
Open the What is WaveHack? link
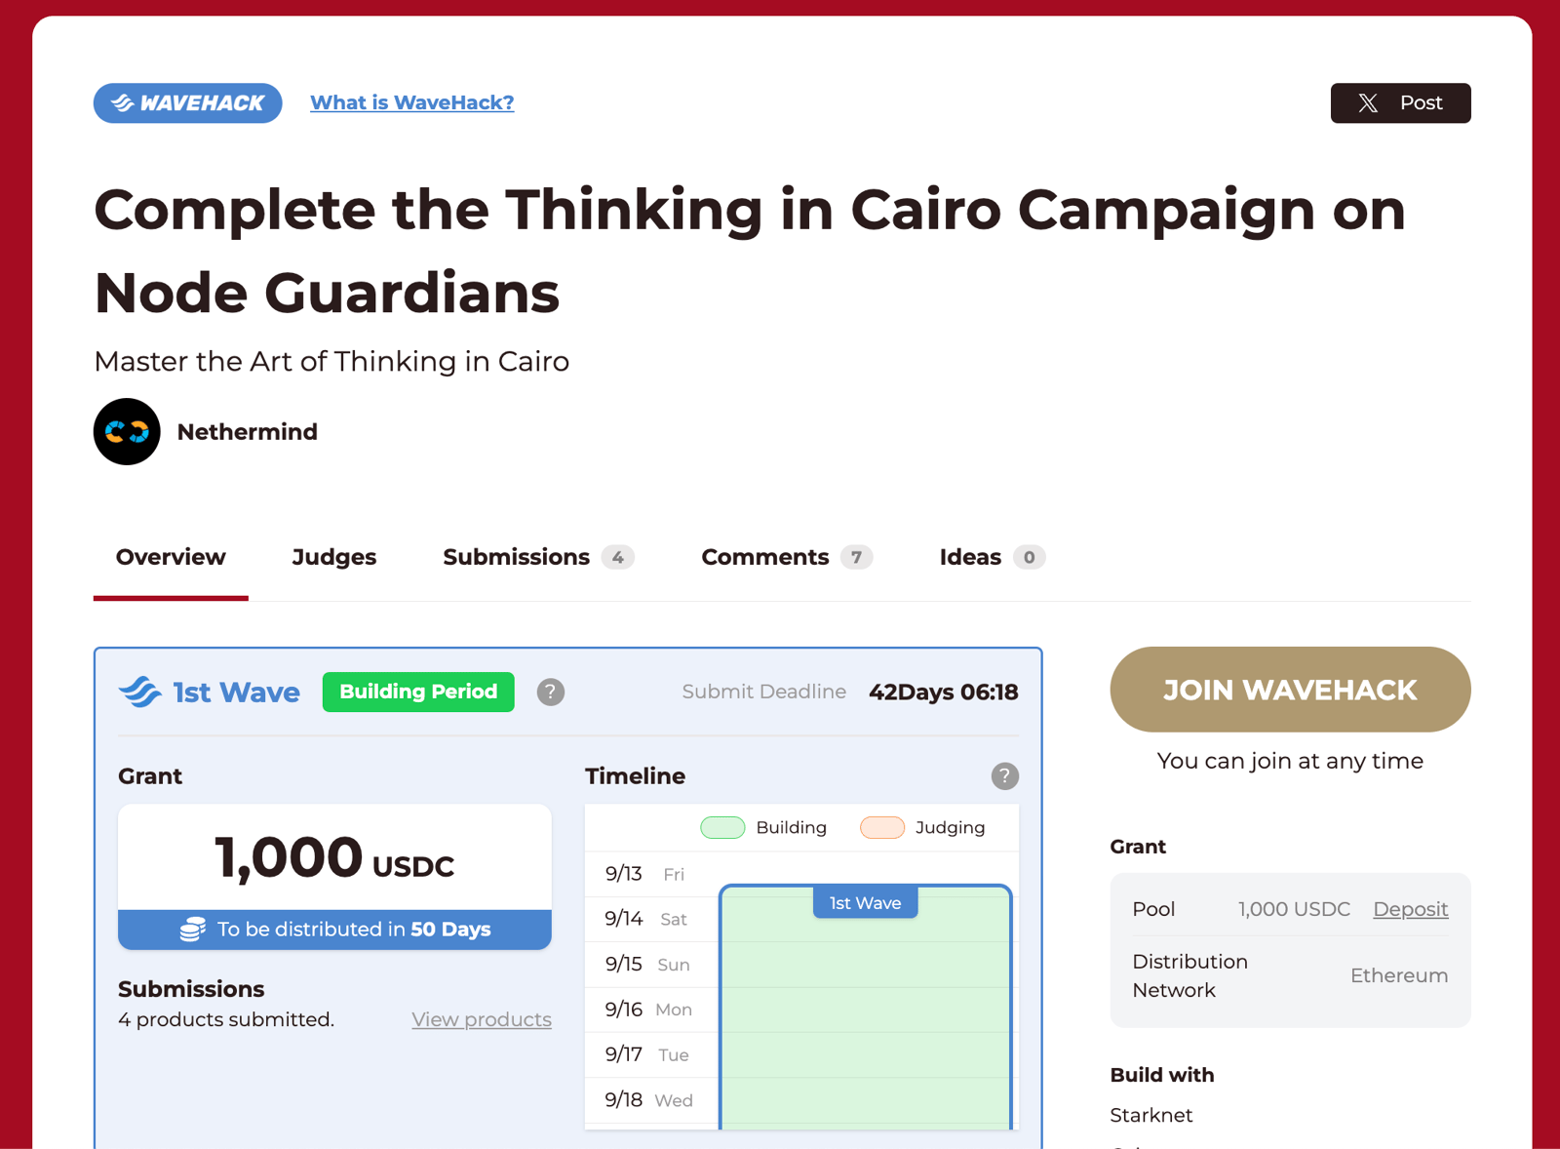click(412, 102)
